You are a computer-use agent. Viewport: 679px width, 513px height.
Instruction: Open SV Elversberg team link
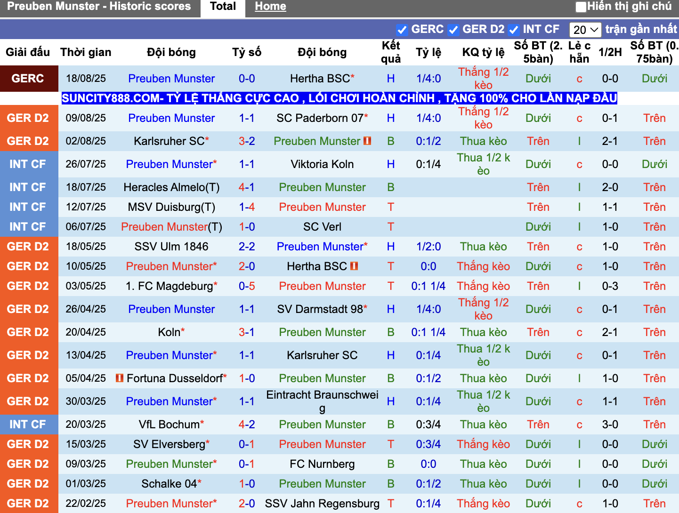(170, 444)
